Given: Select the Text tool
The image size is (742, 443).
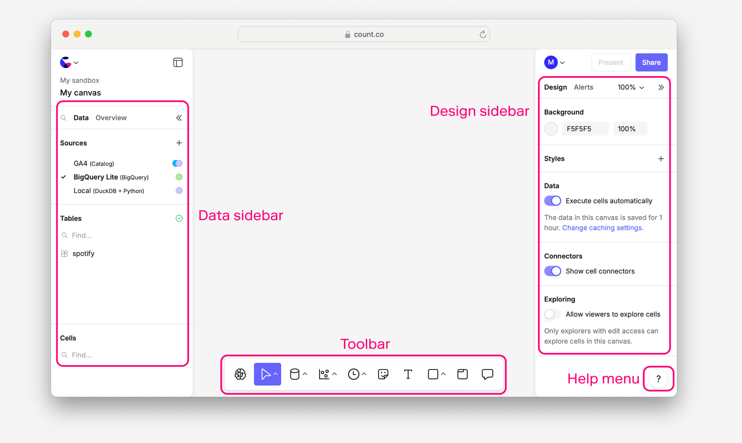Looking at the screenshot, I should tap(408, 374).
